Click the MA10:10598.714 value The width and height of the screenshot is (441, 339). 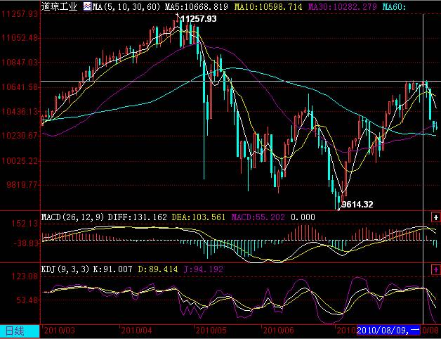click(x=268, y=6)
